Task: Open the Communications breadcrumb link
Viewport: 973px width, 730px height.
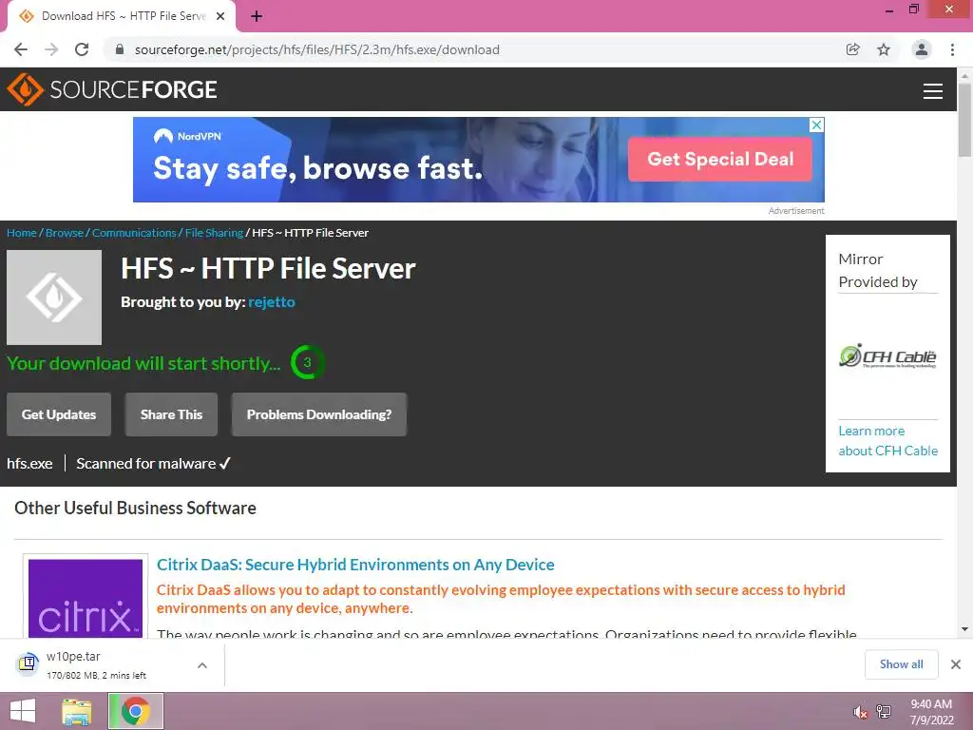Action: 134,233
